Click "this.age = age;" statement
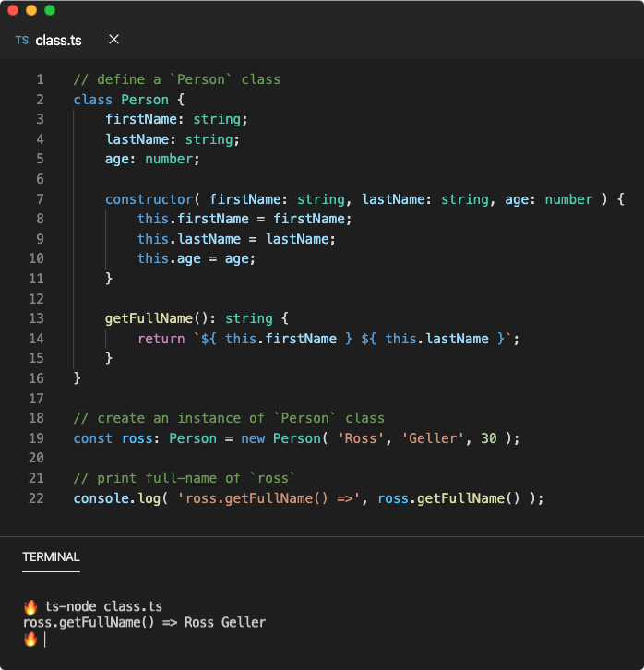Viewport: 644px width, 670px height. pyautogui.click(x=197, y=258)
